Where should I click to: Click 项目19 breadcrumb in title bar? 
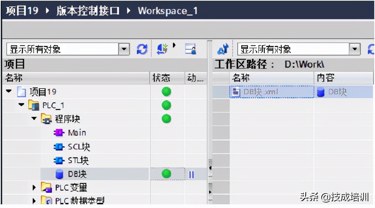tap(22, 11)
